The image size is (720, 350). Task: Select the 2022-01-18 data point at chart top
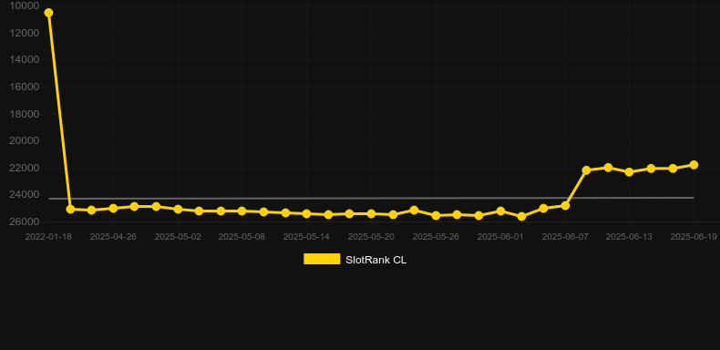point(48,13)
